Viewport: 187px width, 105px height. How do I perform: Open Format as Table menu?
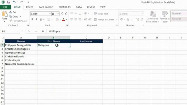point(165,17)
